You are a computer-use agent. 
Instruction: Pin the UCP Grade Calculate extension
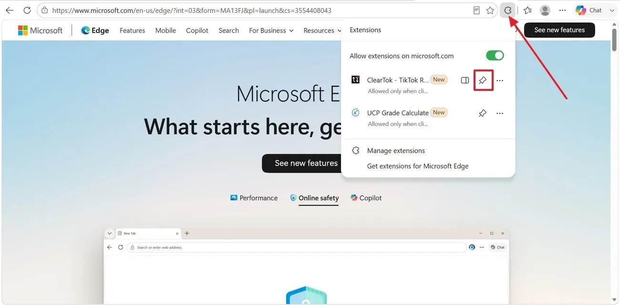(x=483, y=113)
